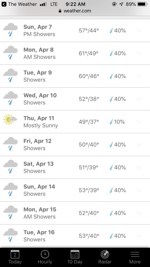
Task: Expand the Sun, Apr 7 forecast chevron
Action: 139,31
